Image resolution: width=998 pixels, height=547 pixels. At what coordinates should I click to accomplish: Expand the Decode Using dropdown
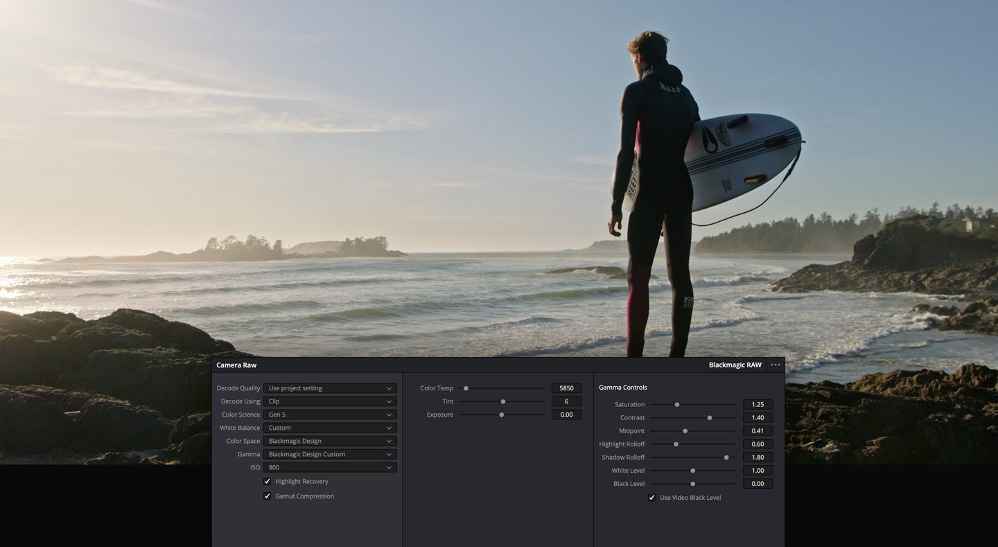(329, 401)
